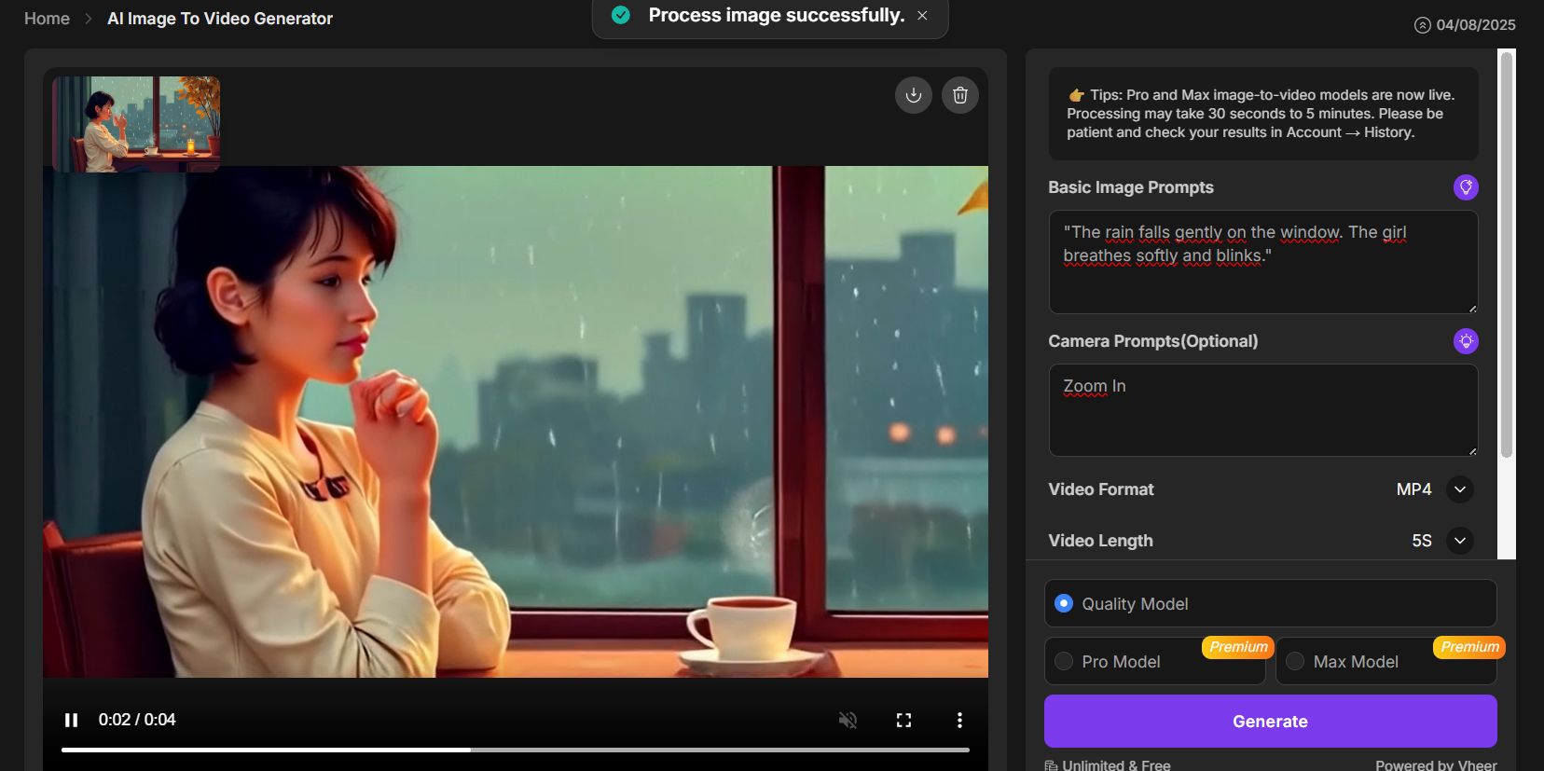Select the Max Model radio
The image size is (1544, 771).
click(1295, 661)
